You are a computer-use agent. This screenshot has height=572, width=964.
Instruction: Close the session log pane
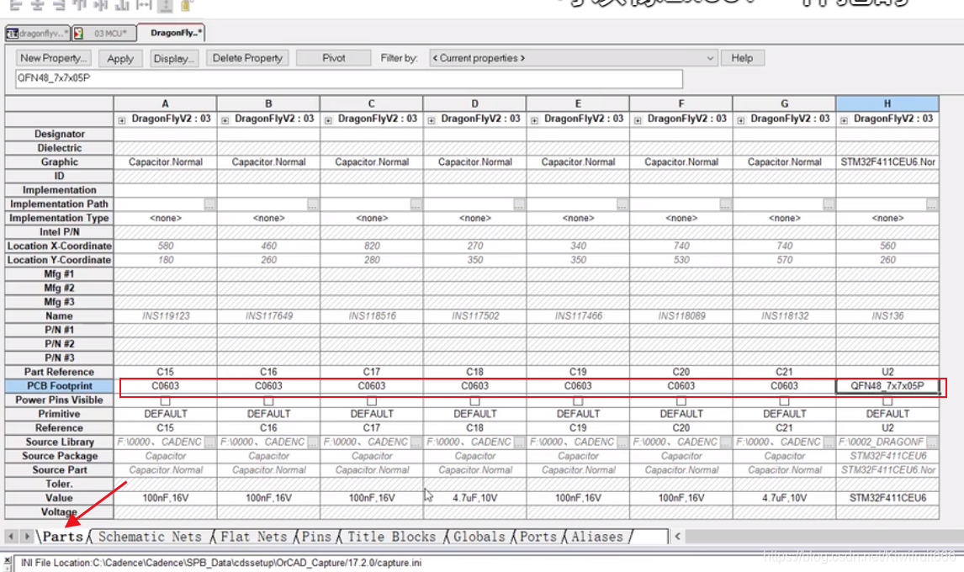pyautogui.click(x=7, y=560)
